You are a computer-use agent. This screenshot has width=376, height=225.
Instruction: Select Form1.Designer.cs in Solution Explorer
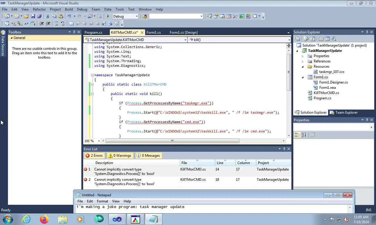[x=333, y=82]
